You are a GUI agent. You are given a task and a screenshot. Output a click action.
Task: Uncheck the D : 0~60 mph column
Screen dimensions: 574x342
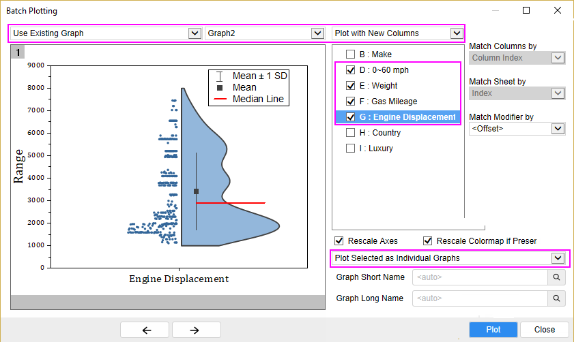click(350, 70)
